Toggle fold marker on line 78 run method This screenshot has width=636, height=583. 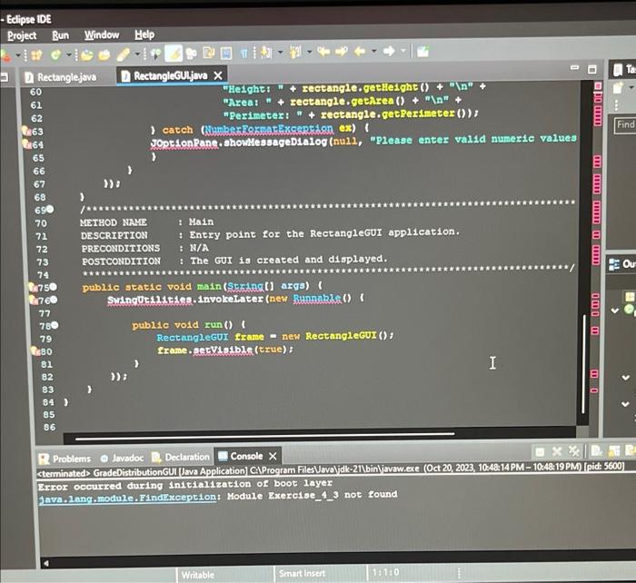[x=55, y=325]
